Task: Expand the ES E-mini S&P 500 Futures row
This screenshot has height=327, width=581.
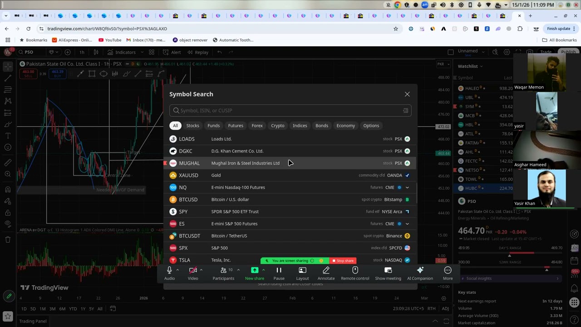Action: (407, 223)
